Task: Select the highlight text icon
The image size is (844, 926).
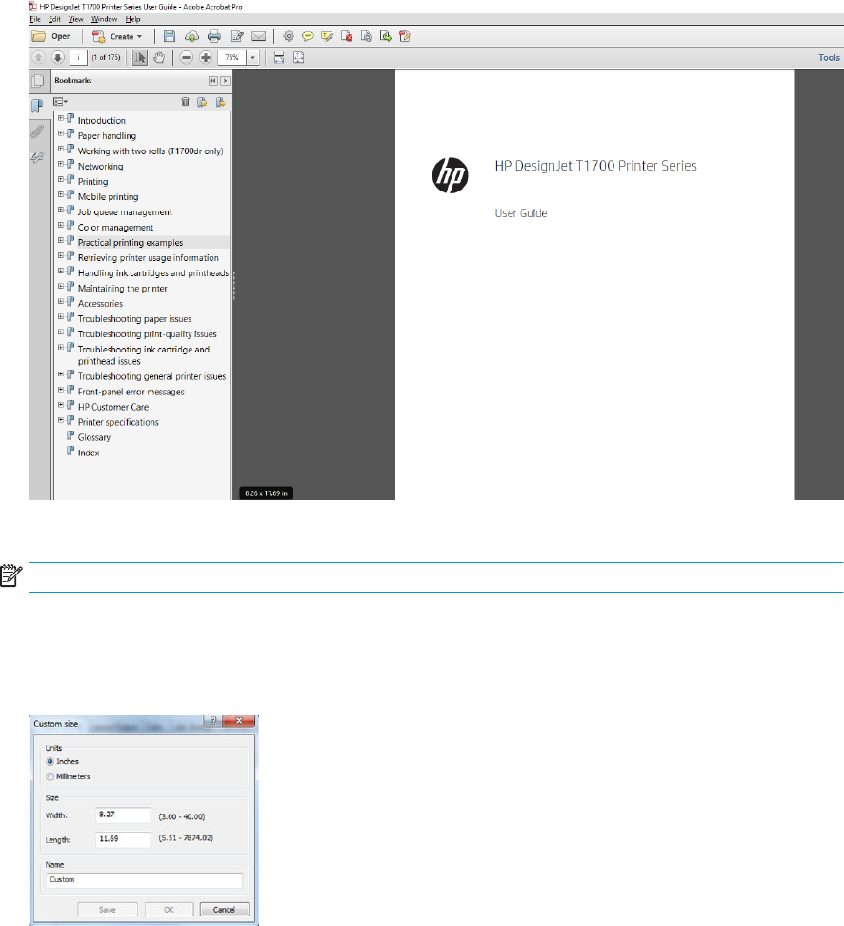Action: (327, 36)
